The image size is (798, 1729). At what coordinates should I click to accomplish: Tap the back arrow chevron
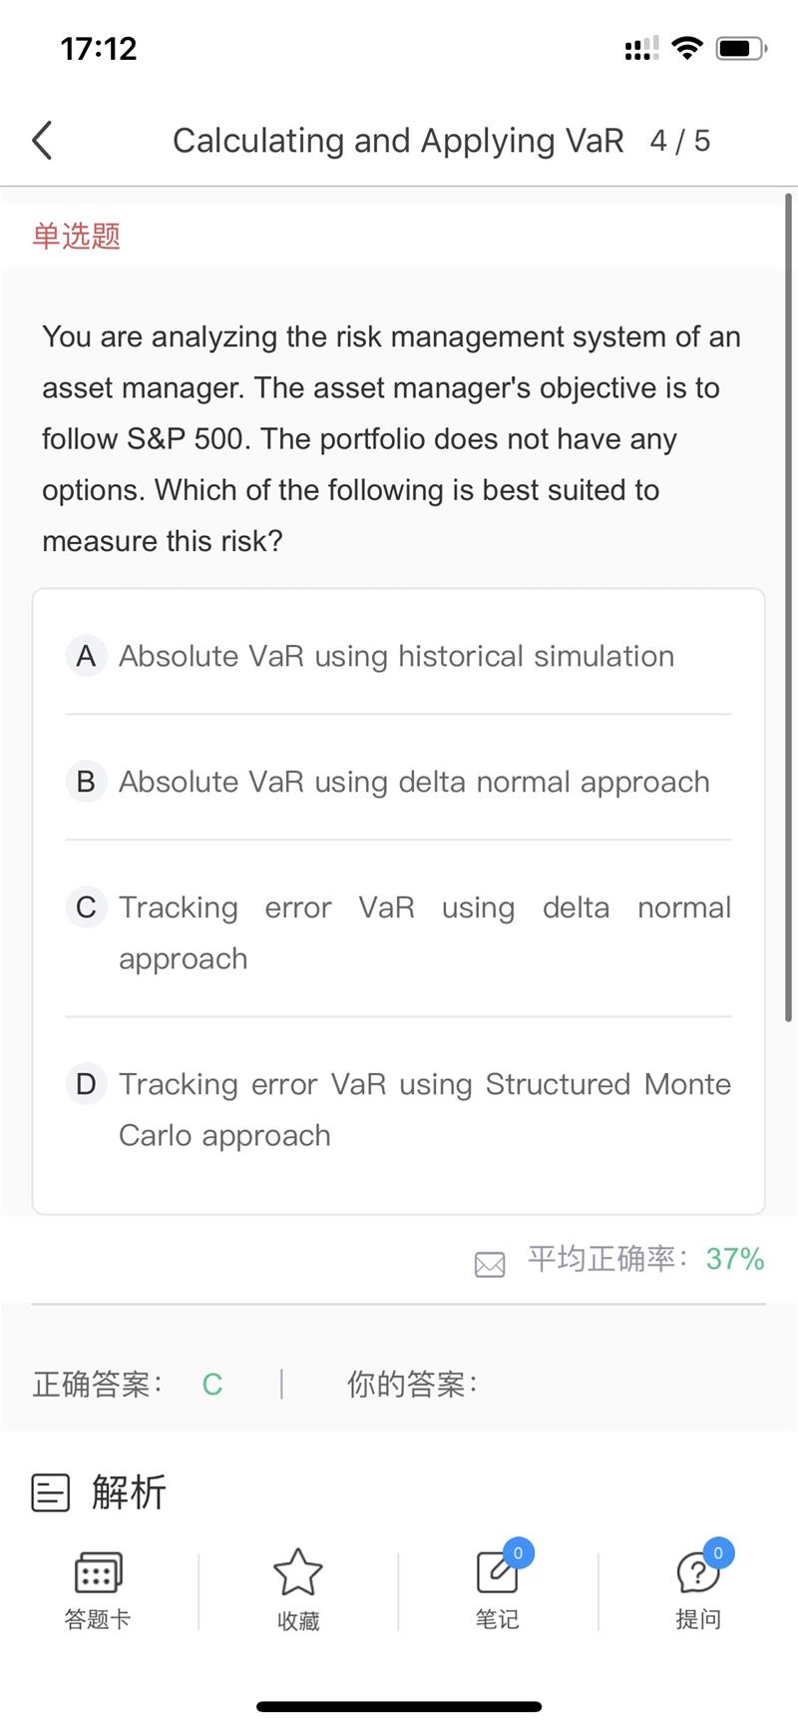pyautogui.click(x=42, y=141)
